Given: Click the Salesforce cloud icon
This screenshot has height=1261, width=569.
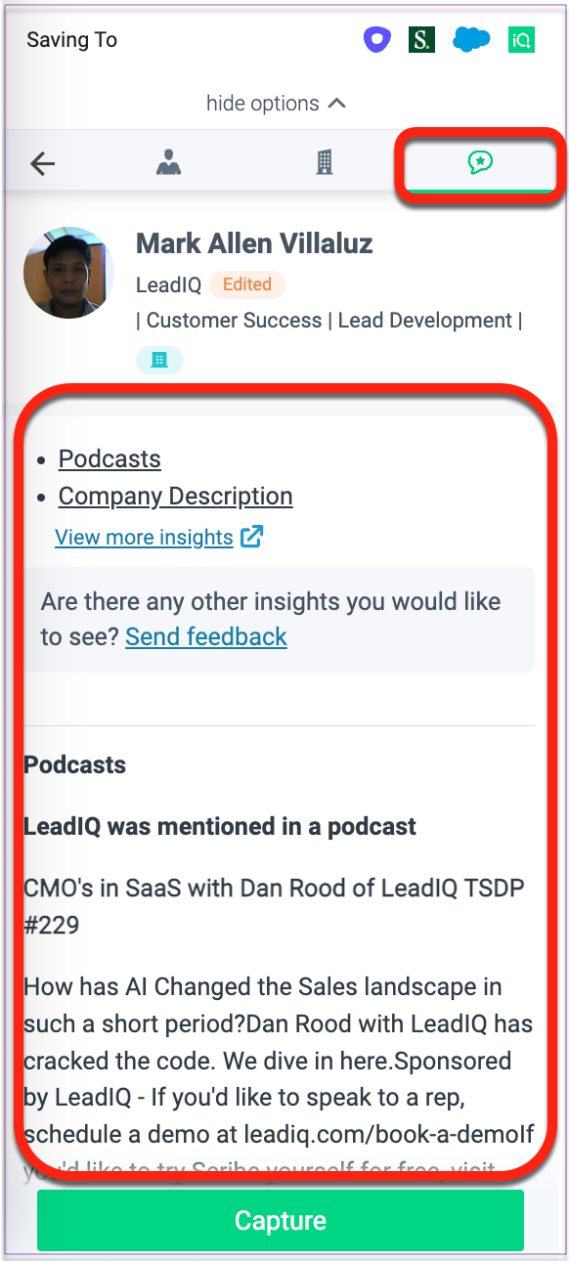Looking at the screenshot, I should click(x=471, y=40).
